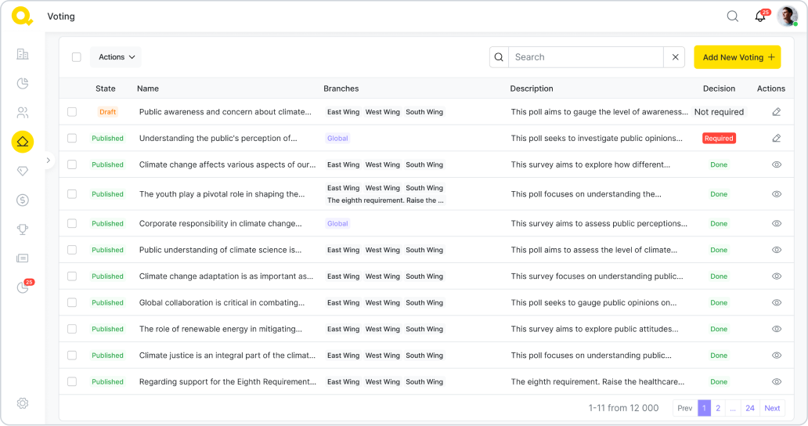Click the edit pencil for the Draft row
This screenshot has width=808, height=426.
[776, 112]
